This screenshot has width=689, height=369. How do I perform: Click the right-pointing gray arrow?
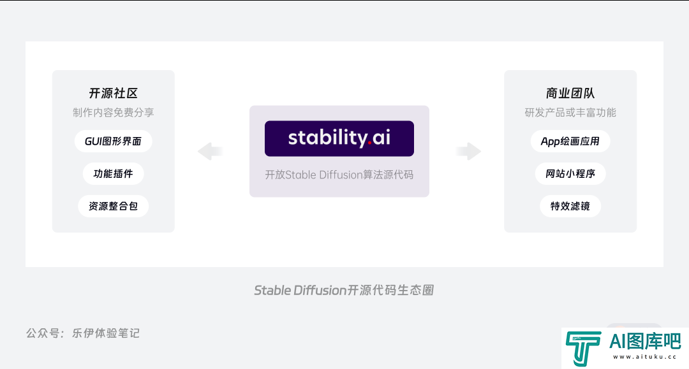click(468, 152)
